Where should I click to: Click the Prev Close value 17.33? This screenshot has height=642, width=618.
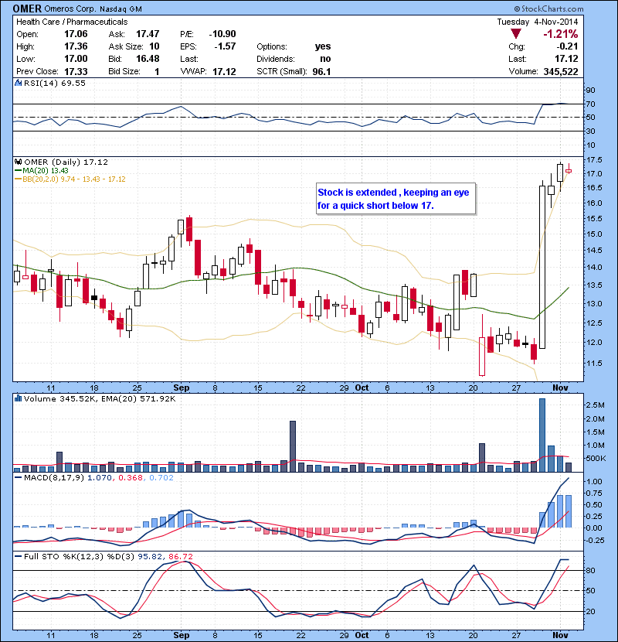pyautogui.click(x=76, y=71)
